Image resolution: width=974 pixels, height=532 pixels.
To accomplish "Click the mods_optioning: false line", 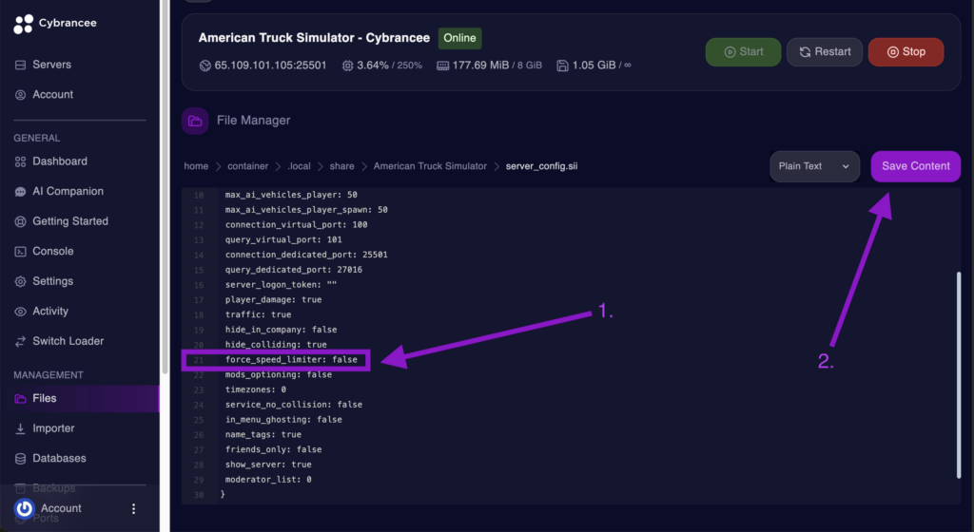I will click(x=279, y=374).
